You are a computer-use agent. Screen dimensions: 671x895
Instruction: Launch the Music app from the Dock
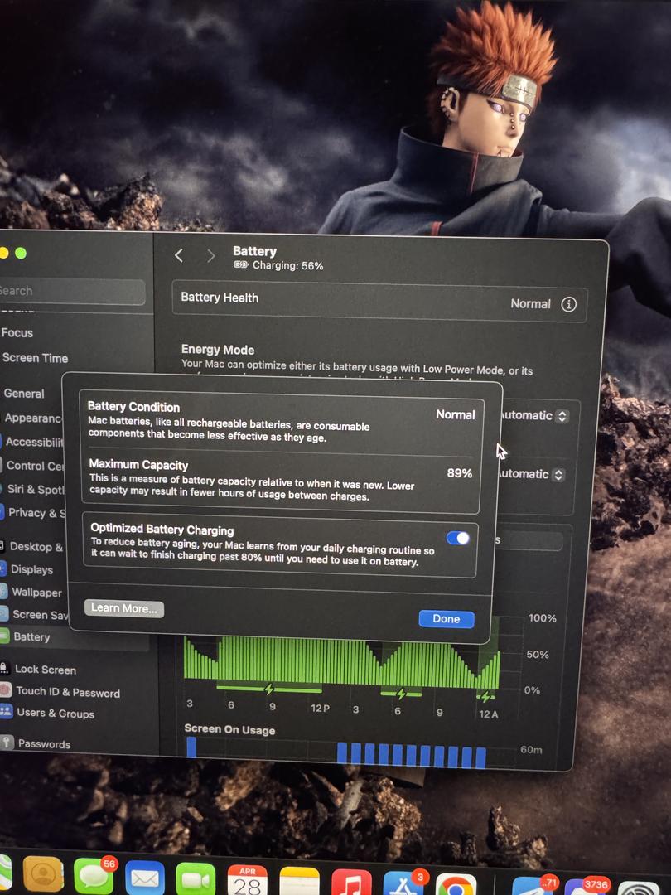(x=351, y=882)
